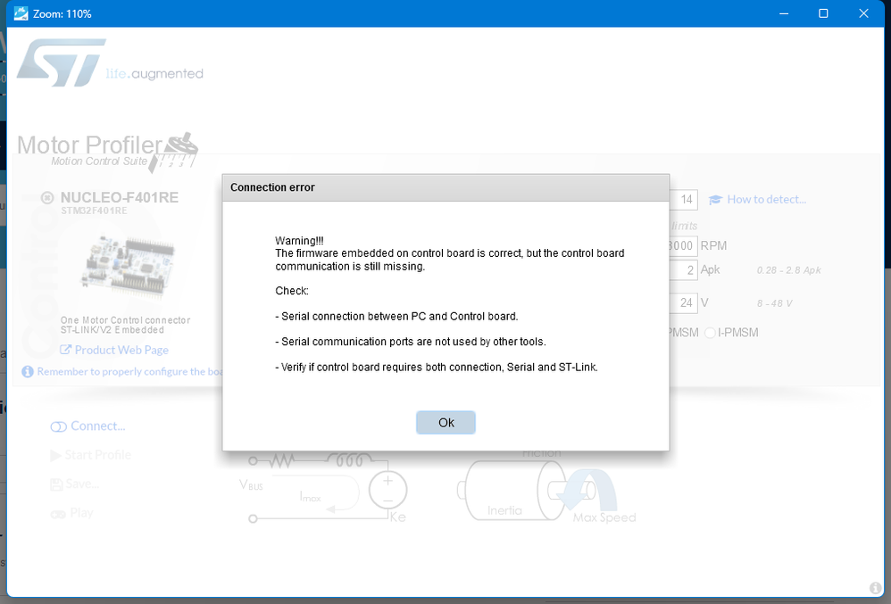Click the motor circuit Vbus diagram
This screenshot has height=604, width=891.
pyautogui.click(x=323, y=487)
